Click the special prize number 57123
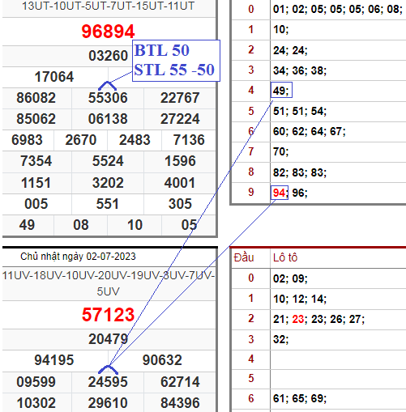 point(108,315)
